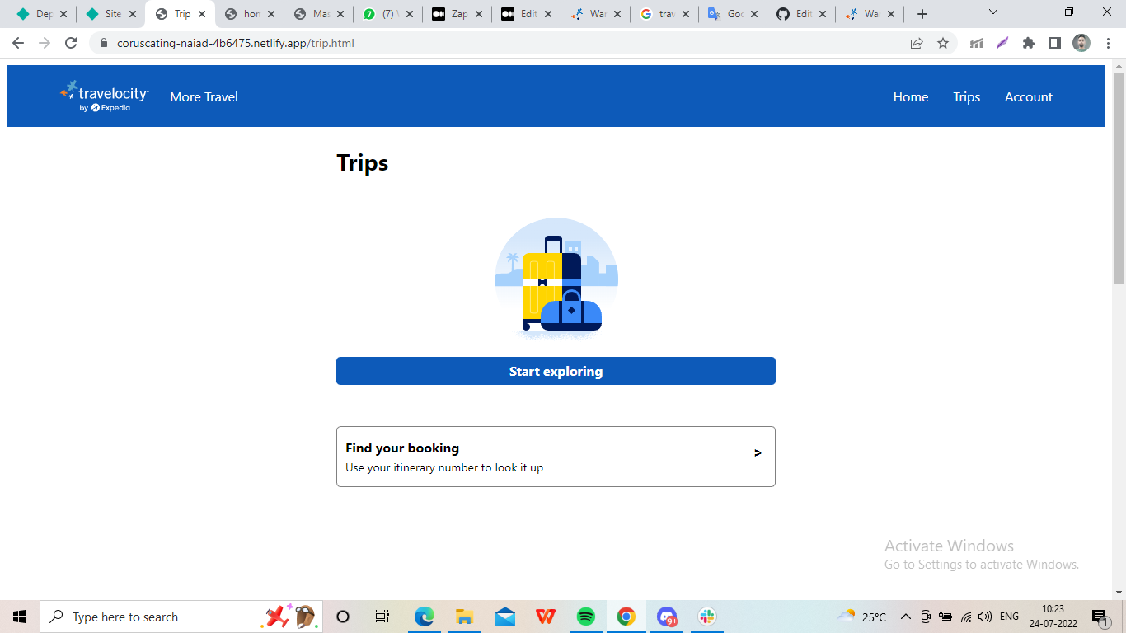Click the share icon in the address bar
The width and height of the screenshot is (1126, 633).
(x=917, y=42)
